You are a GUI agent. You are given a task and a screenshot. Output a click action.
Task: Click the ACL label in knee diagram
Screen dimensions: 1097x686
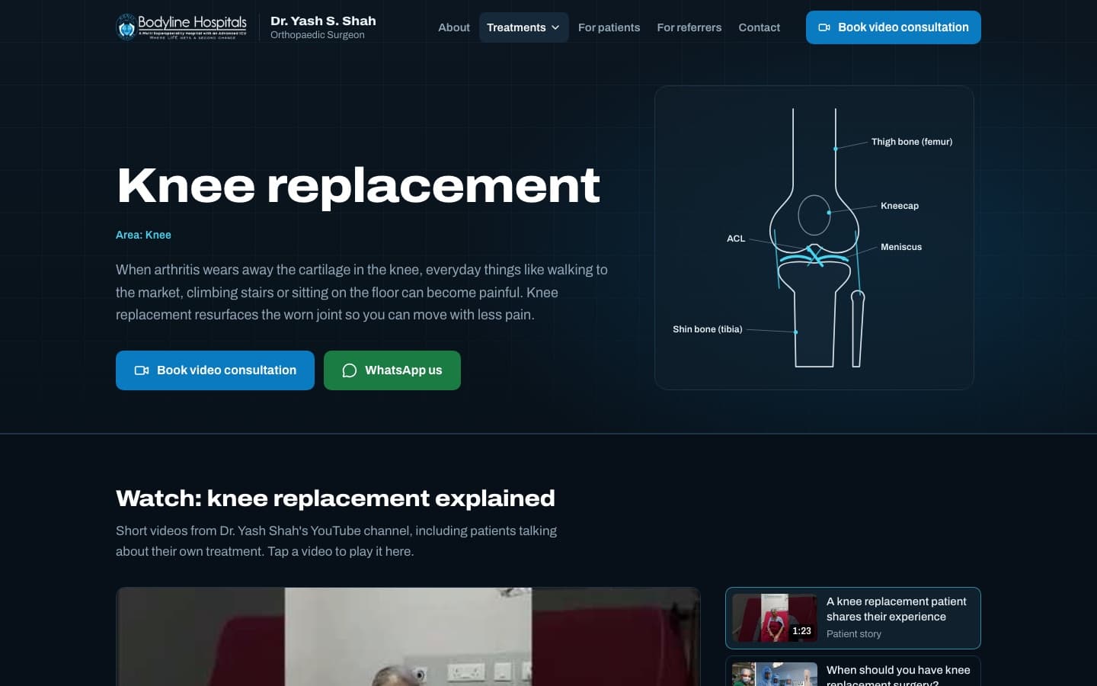coord(736,239)
